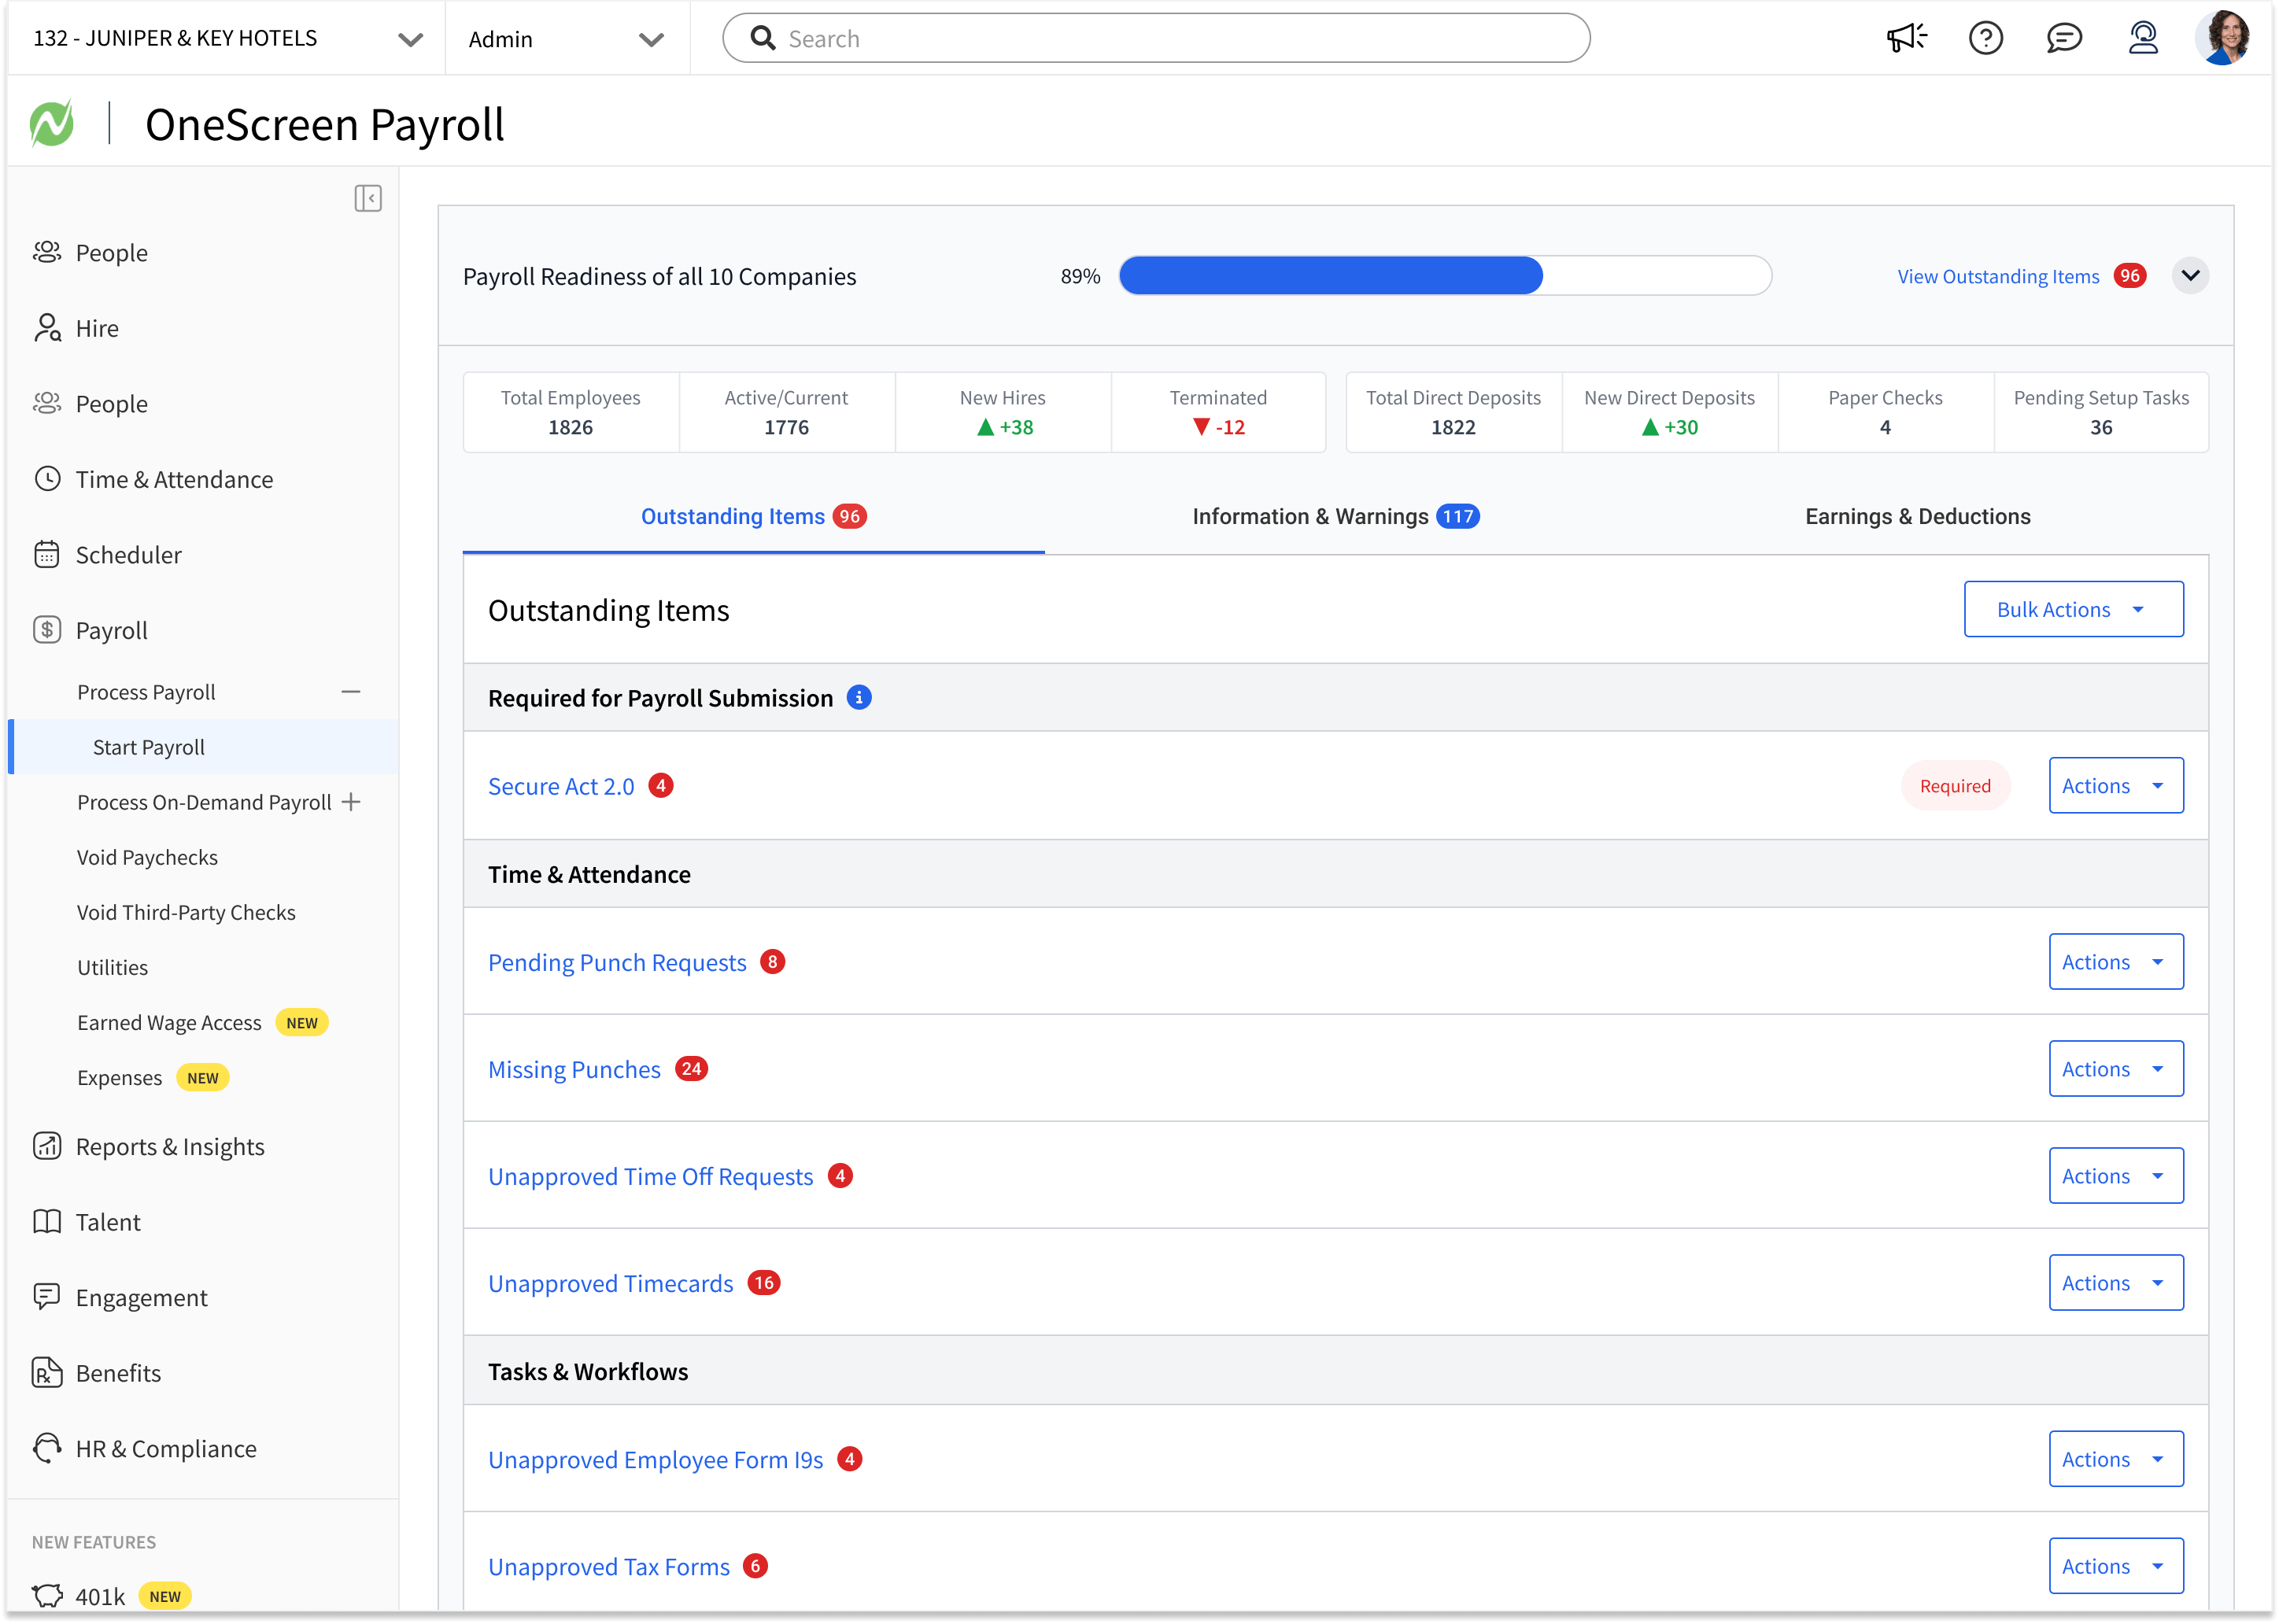Screen dimensions: 2279x1624
Task: Click View Outstanding Items link
Action: click(1998, 276)
